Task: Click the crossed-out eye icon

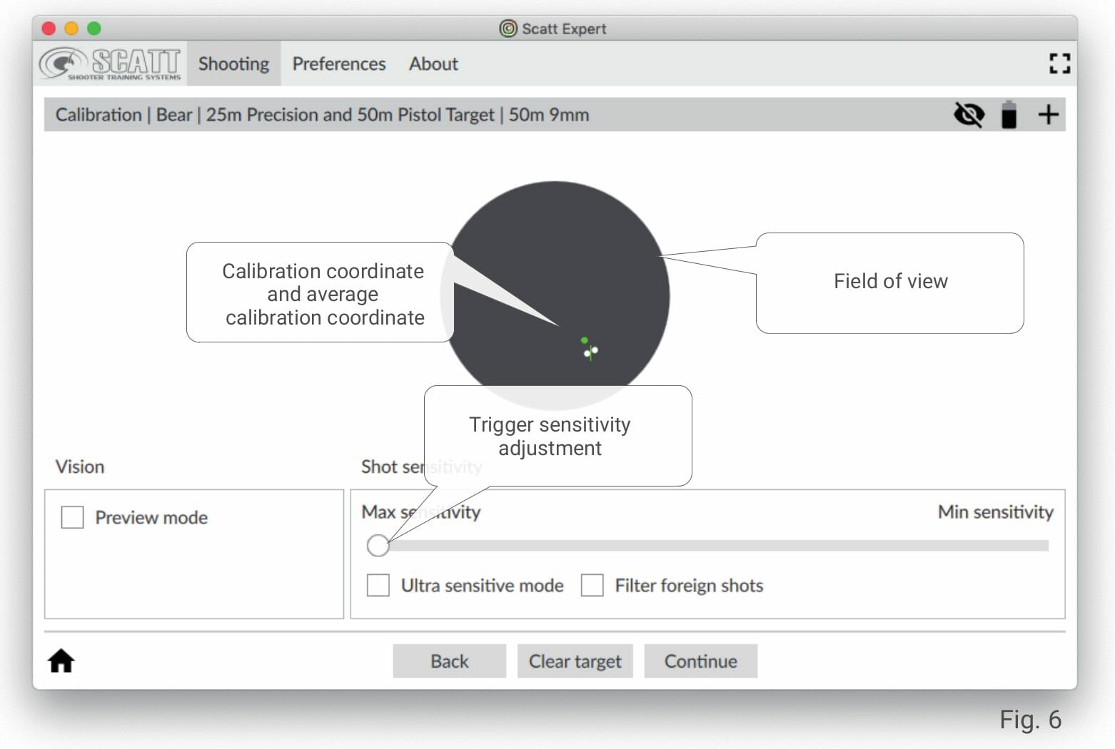Action: (x=969, y=115)
